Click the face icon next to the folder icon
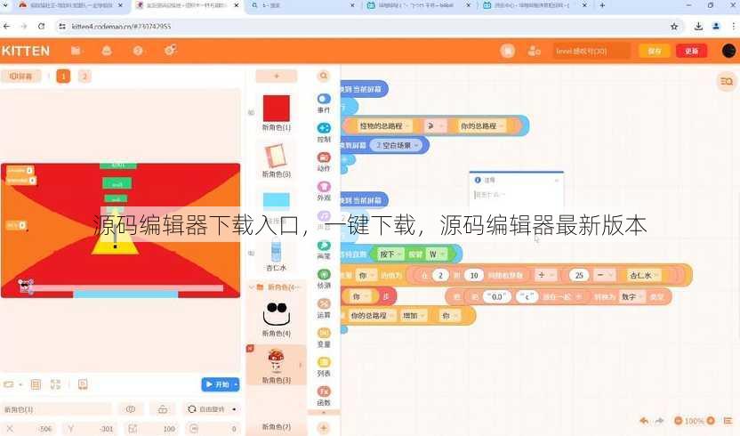 [107, 50]
